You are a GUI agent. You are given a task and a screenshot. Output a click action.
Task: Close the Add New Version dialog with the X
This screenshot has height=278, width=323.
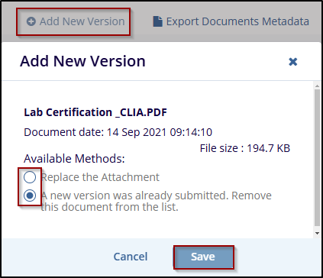click(x=293, y=61)
